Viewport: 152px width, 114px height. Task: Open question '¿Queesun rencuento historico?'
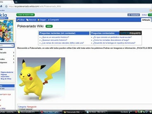[x=54, y=40]
